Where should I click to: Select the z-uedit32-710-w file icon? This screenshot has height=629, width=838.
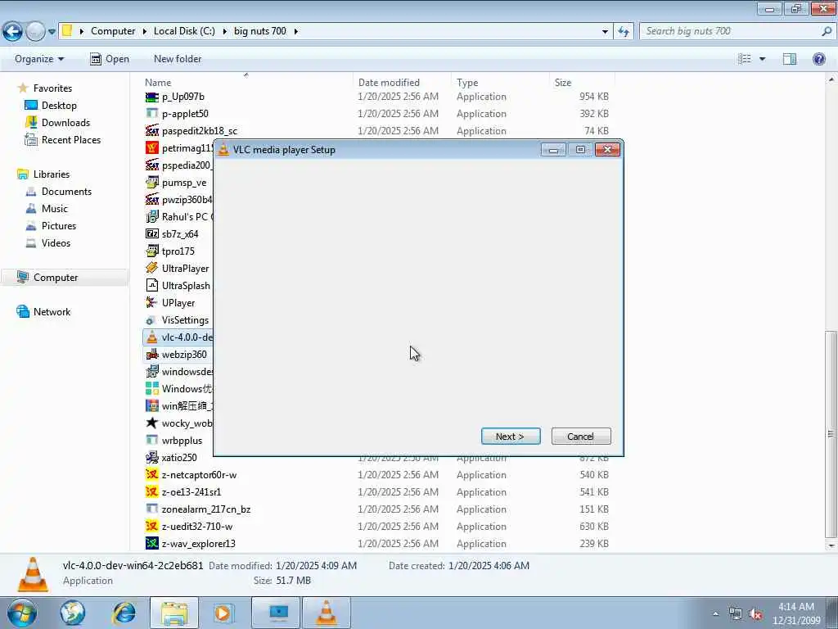pyautogui.click(x=151, y=527)
